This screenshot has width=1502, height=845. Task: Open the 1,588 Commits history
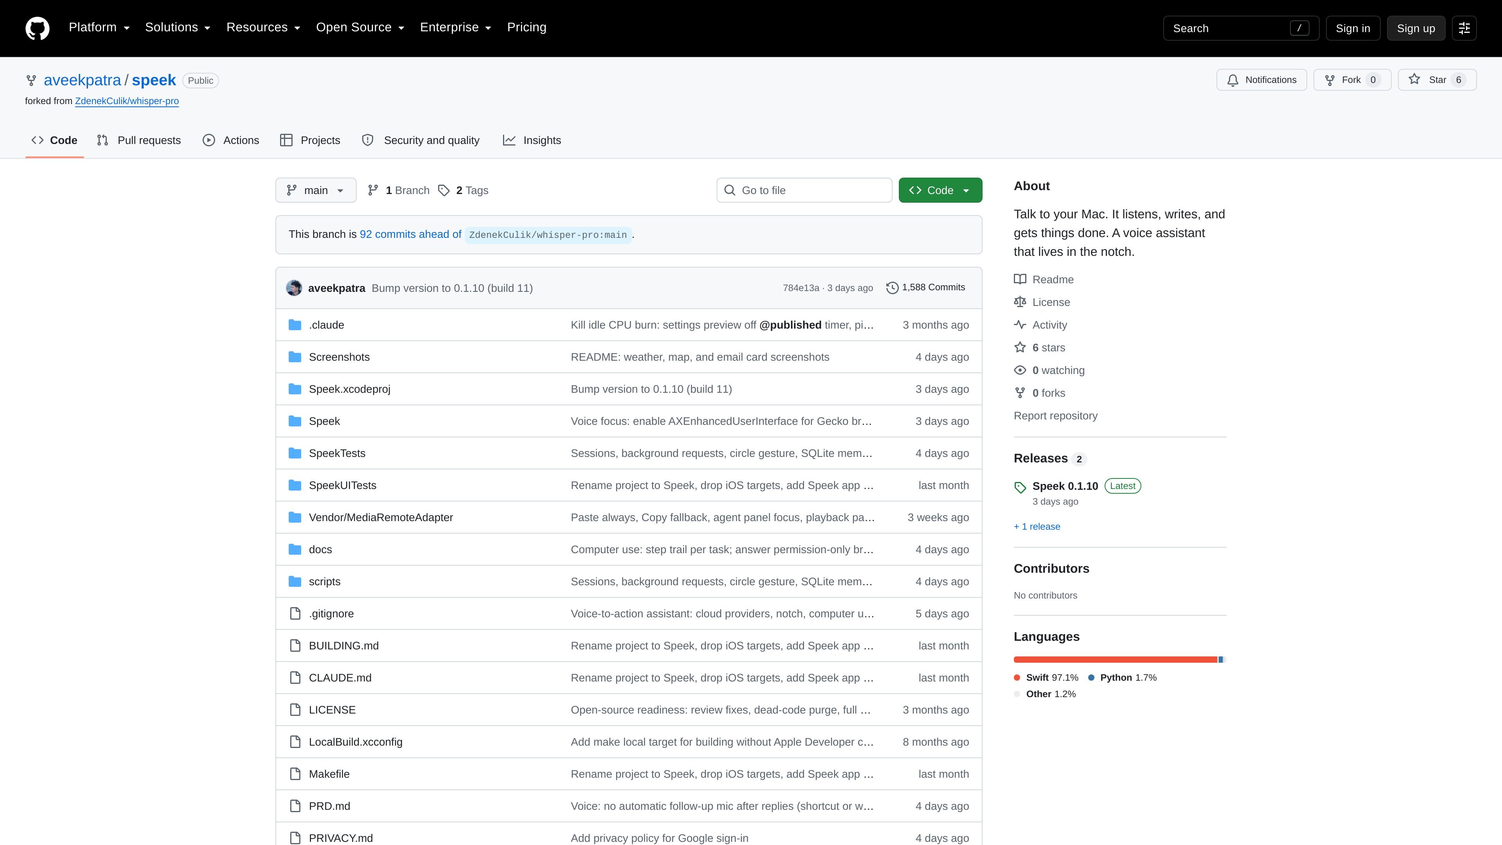pos(925,288)
